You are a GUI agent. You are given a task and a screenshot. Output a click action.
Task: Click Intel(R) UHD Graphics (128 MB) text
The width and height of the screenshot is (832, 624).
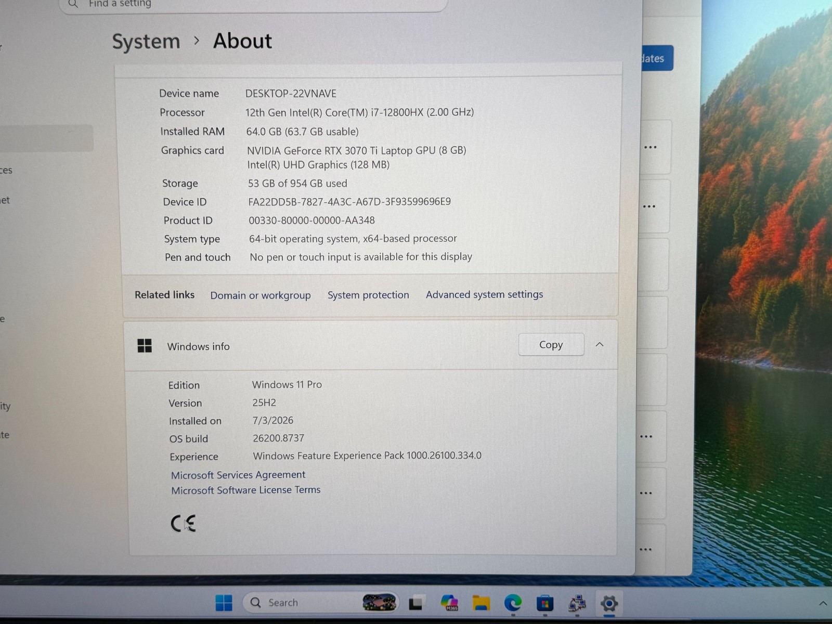(x=318, y=165)
